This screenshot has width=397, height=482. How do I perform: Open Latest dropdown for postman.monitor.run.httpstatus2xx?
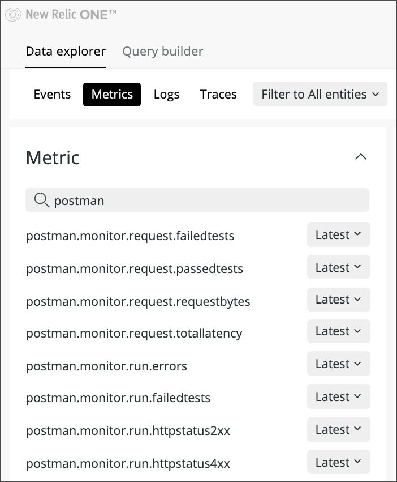(x=338, y=429)
